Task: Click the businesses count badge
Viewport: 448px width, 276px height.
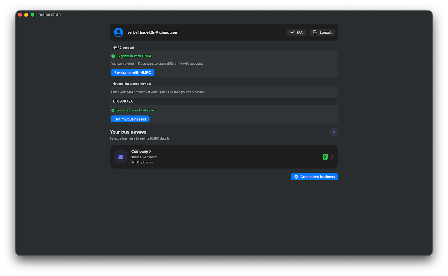Action: click(334, 132)
